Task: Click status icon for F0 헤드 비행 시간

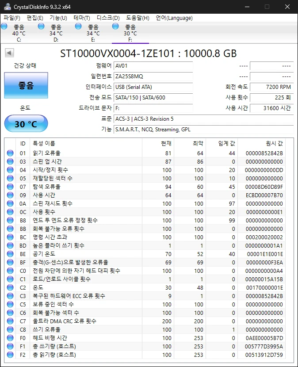Action: (x=10, y=338)
